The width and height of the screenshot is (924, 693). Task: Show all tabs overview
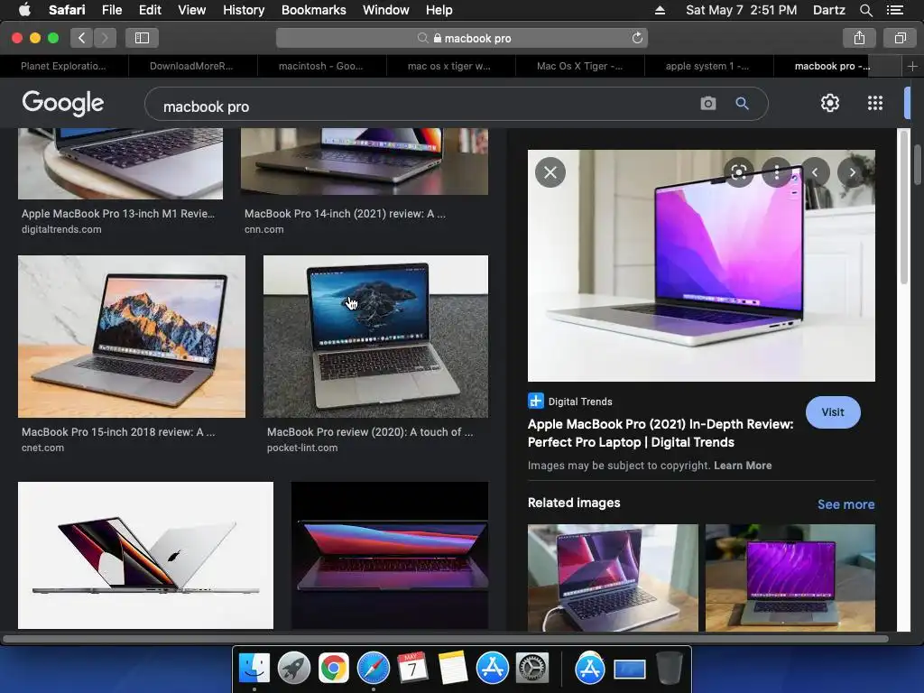point(900,38)
